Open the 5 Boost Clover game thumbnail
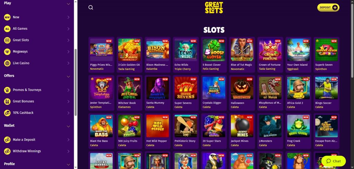 pos(214,50)
